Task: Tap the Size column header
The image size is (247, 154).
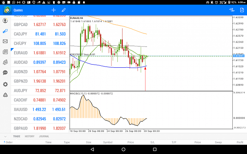Action: click(89, 142)
